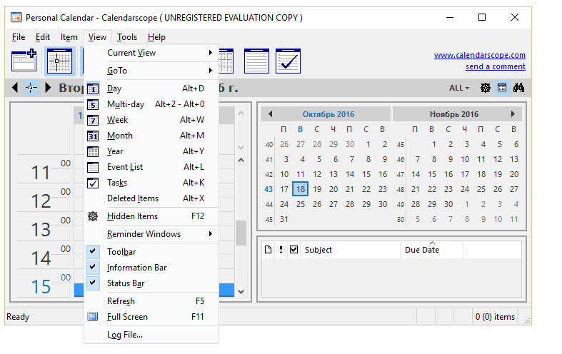This screenshot has width=562, height=354.
Task: Click the send a comment link
Action: (x=495, y=66)
